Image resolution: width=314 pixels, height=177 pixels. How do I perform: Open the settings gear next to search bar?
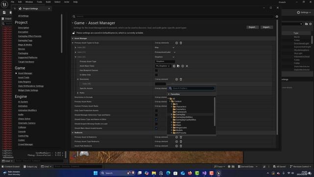(x=277, y=16)
